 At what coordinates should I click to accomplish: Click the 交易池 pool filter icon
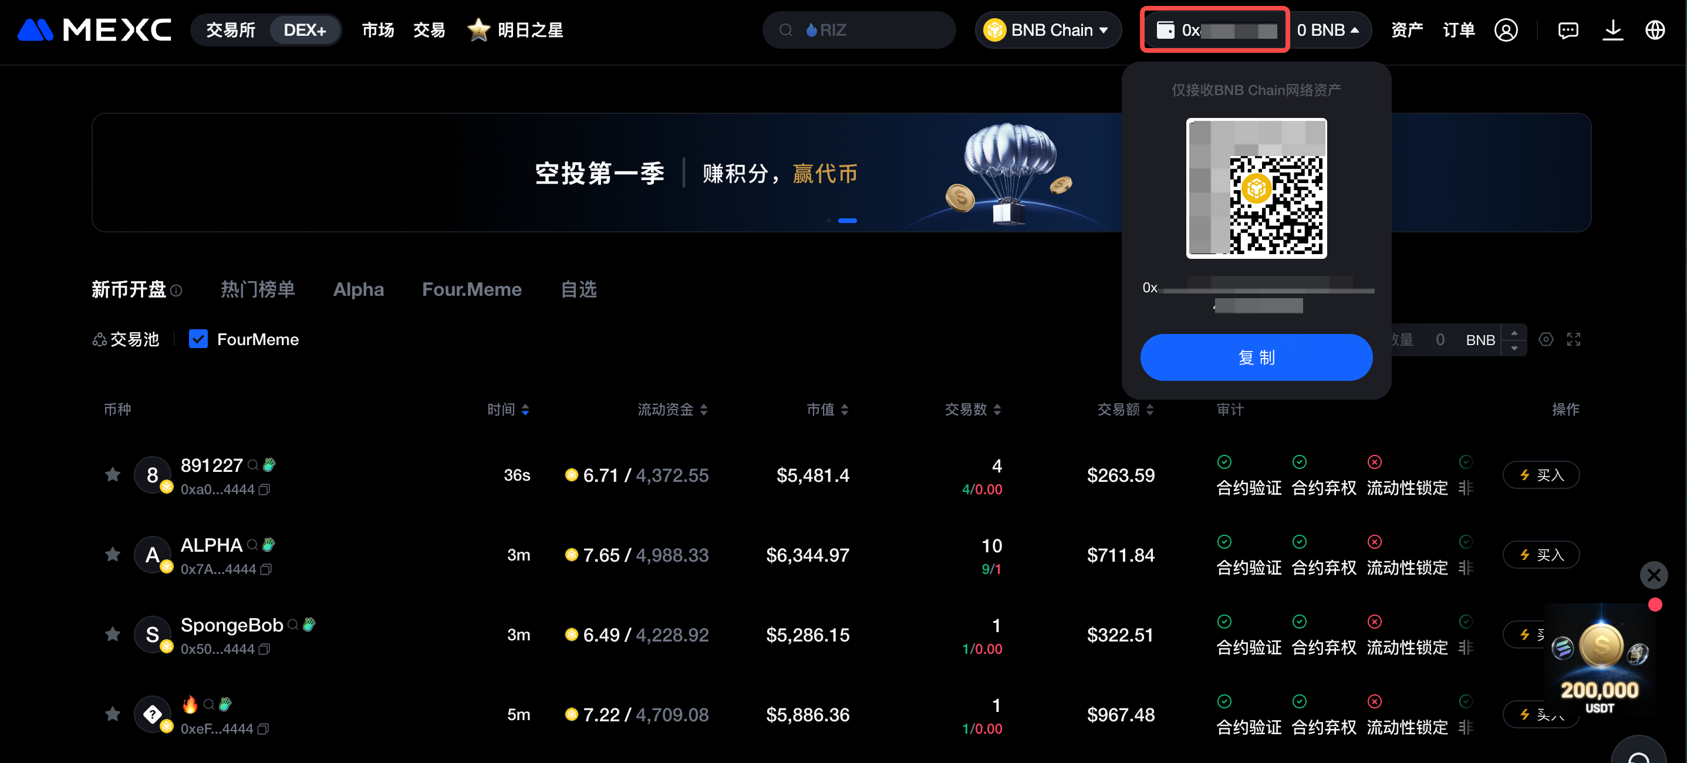(100, 339)
